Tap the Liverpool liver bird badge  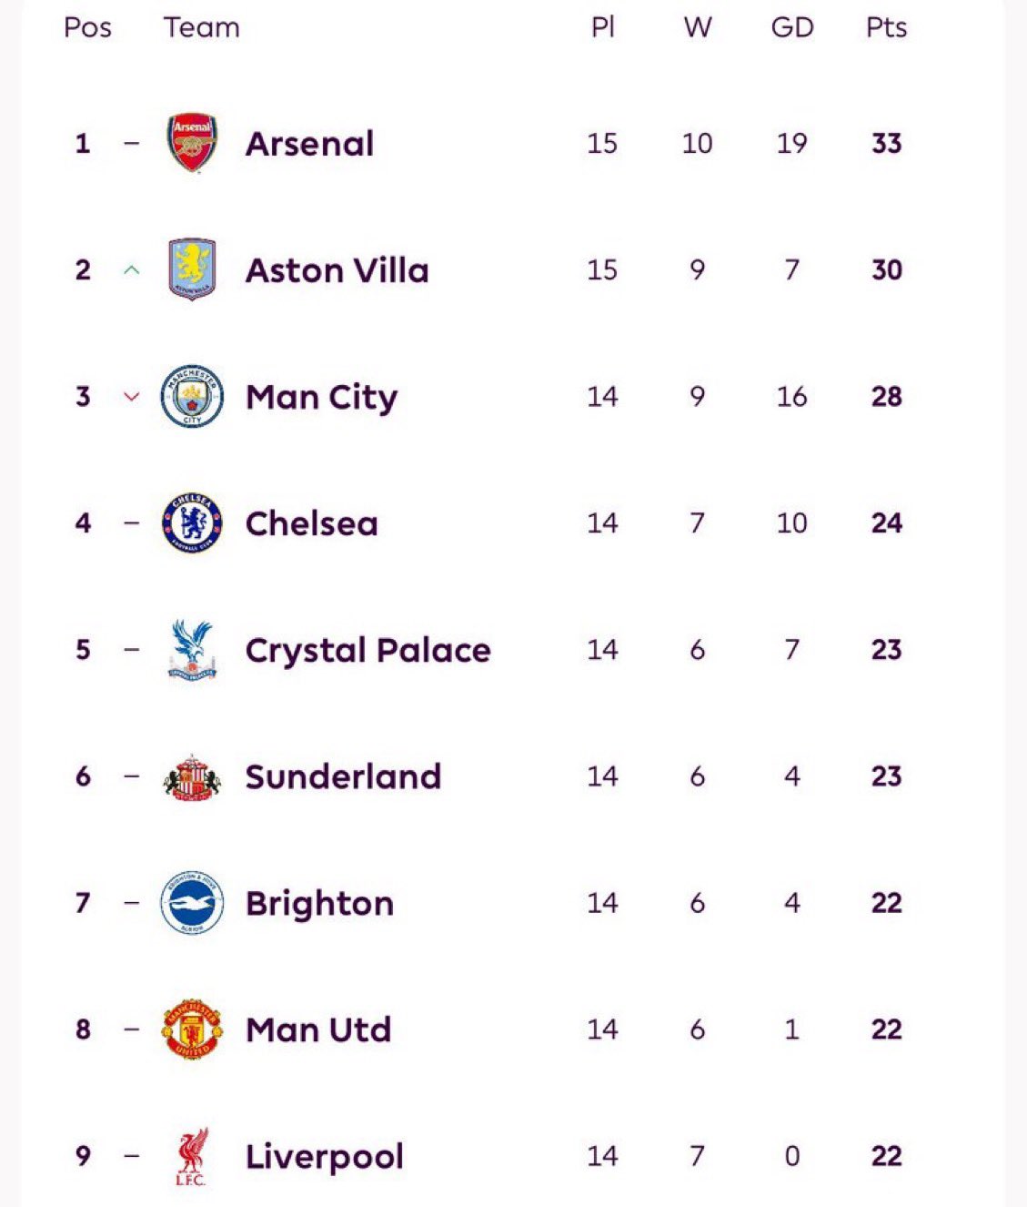pos(192,1156)
